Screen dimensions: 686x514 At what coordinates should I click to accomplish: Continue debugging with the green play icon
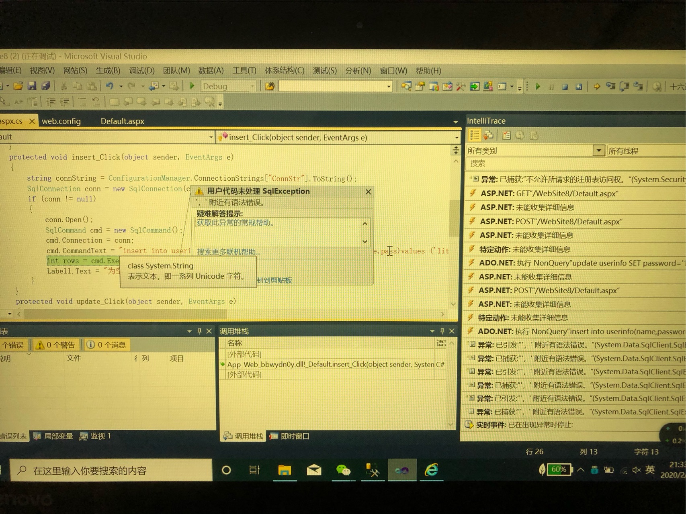(538, 86)
